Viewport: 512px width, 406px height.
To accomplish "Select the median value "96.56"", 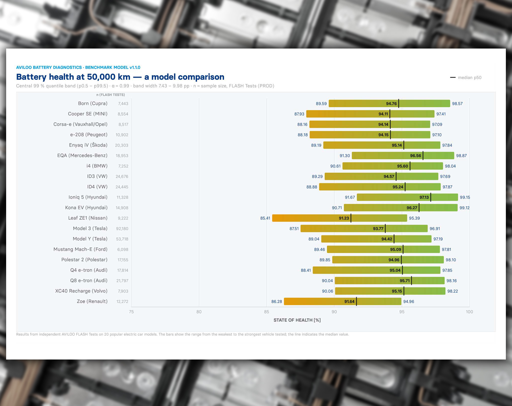I will (x=415, y=156).
